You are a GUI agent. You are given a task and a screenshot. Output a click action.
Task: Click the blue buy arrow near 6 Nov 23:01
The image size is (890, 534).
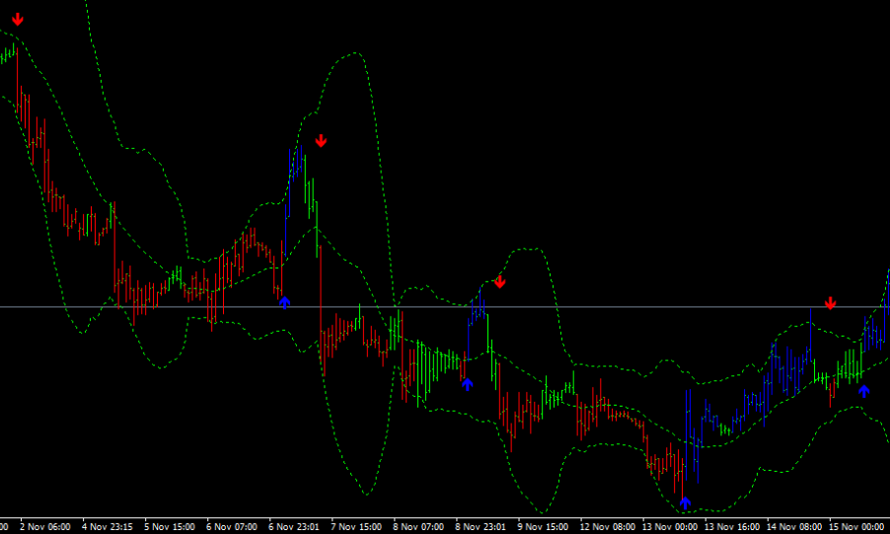285,302
